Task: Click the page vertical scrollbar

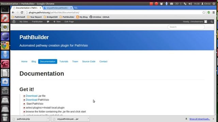Action: point(215,67)
